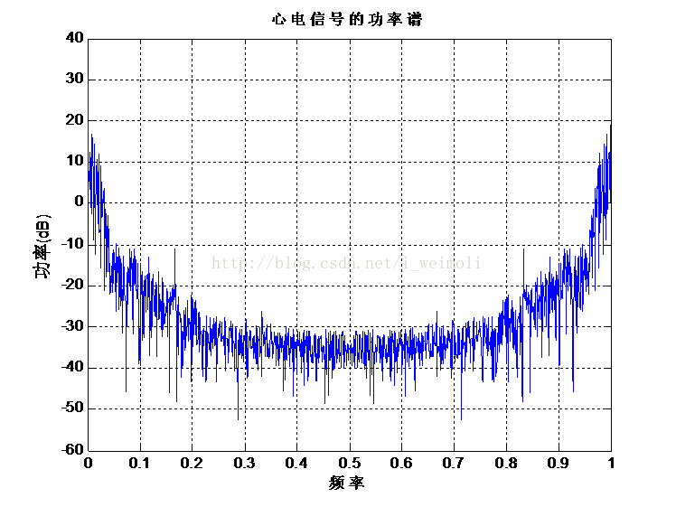Click y-axis tick label -10
The image size is (676, 507).
[x=72, y=244]
